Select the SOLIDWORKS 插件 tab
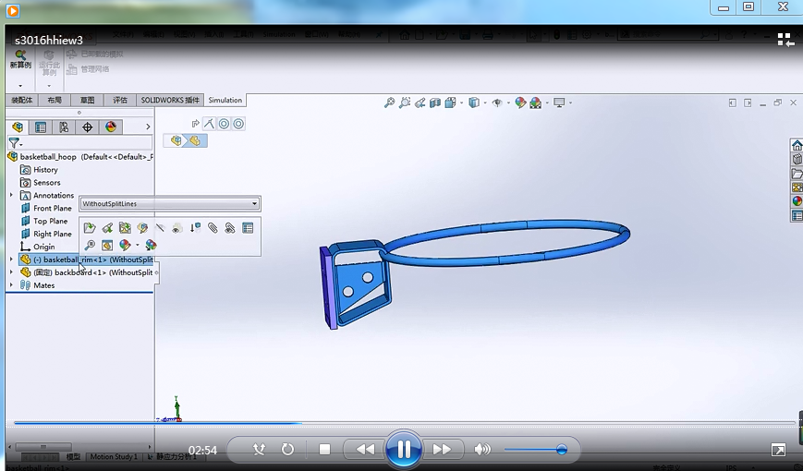The height and width of the screenshot is (471, 803). tap(170, 101)
